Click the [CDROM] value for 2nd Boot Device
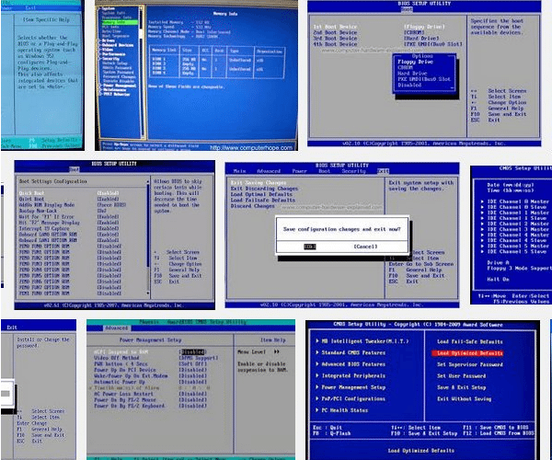Screen dimensions: 552x460 [x=412, y=32]
